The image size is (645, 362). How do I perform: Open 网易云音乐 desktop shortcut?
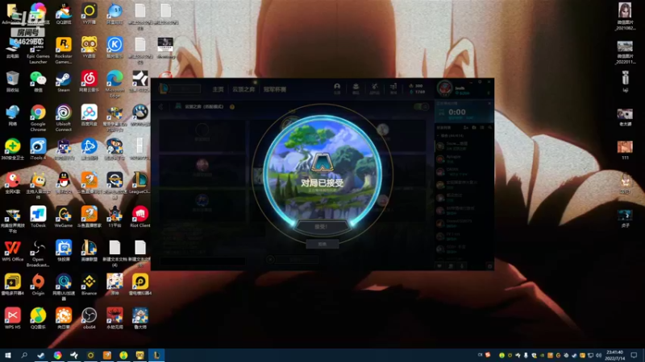(x=89, y=81)
